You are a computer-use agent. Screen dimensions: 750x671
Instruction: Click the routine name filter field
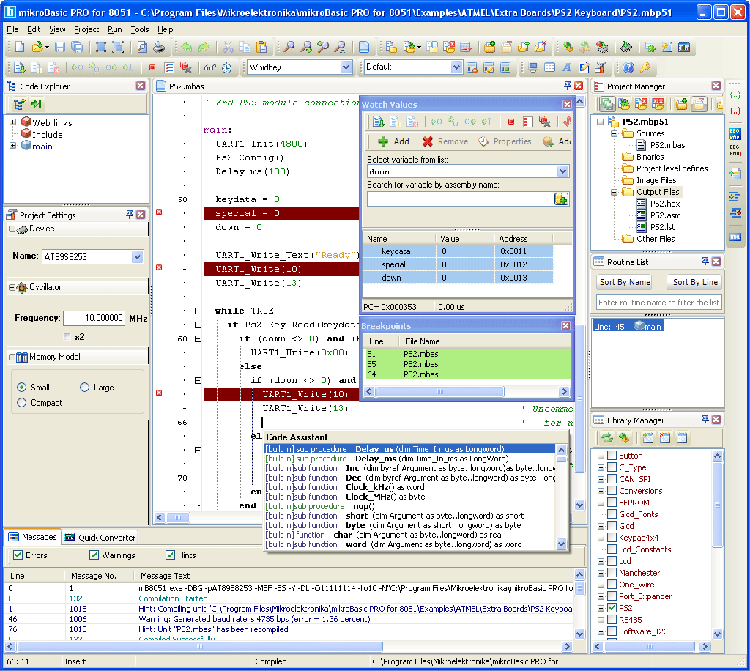pos(659,303)
